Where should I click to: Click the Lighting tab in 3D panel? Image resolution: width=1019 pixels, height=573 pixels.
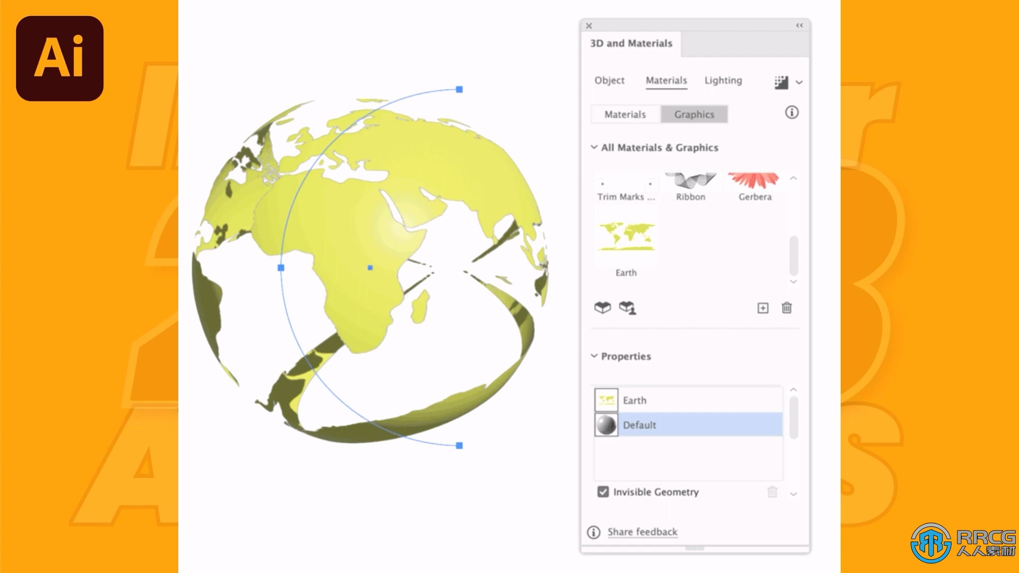point(723,80)
